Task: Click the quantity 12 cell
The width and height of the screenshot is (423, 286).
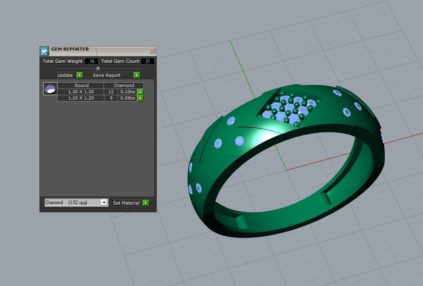Action: pos(111,92)
